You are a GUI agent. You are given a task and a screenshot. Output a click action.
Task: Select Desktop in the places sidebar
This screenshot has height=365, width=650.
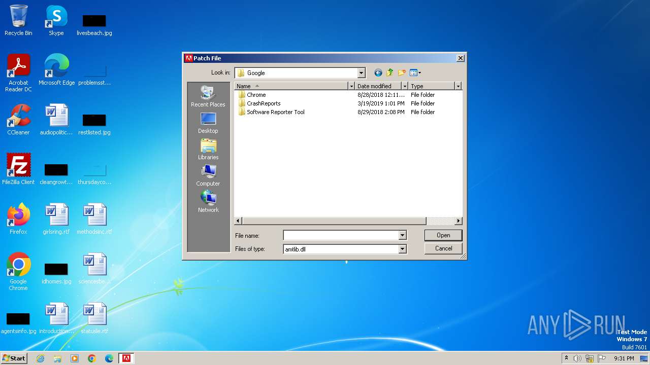[208, 123]
